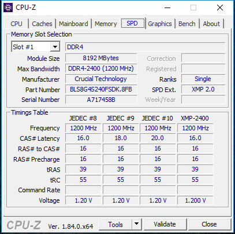The image size is (235, 234).
Task: Minimize the CPU-Z window
Action: 167,8
